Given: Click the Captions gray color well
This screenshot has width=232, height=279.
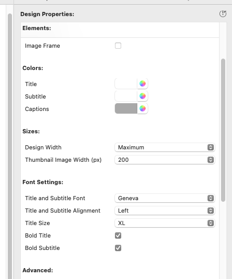Looking at the screenshot, I should point(126,108).
